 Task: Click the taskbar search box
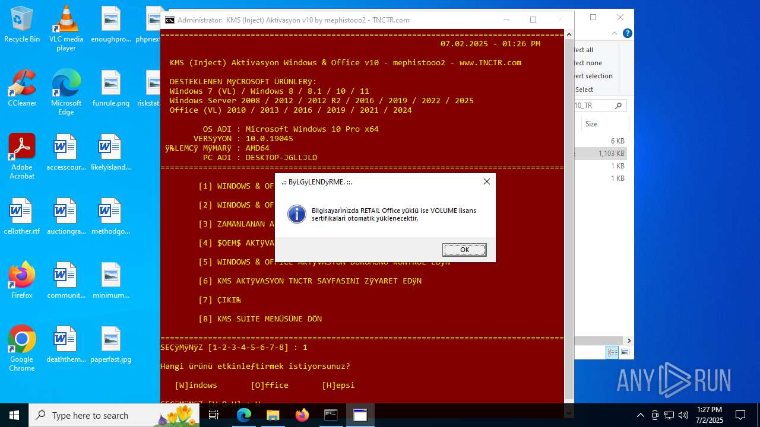point(114,415)
